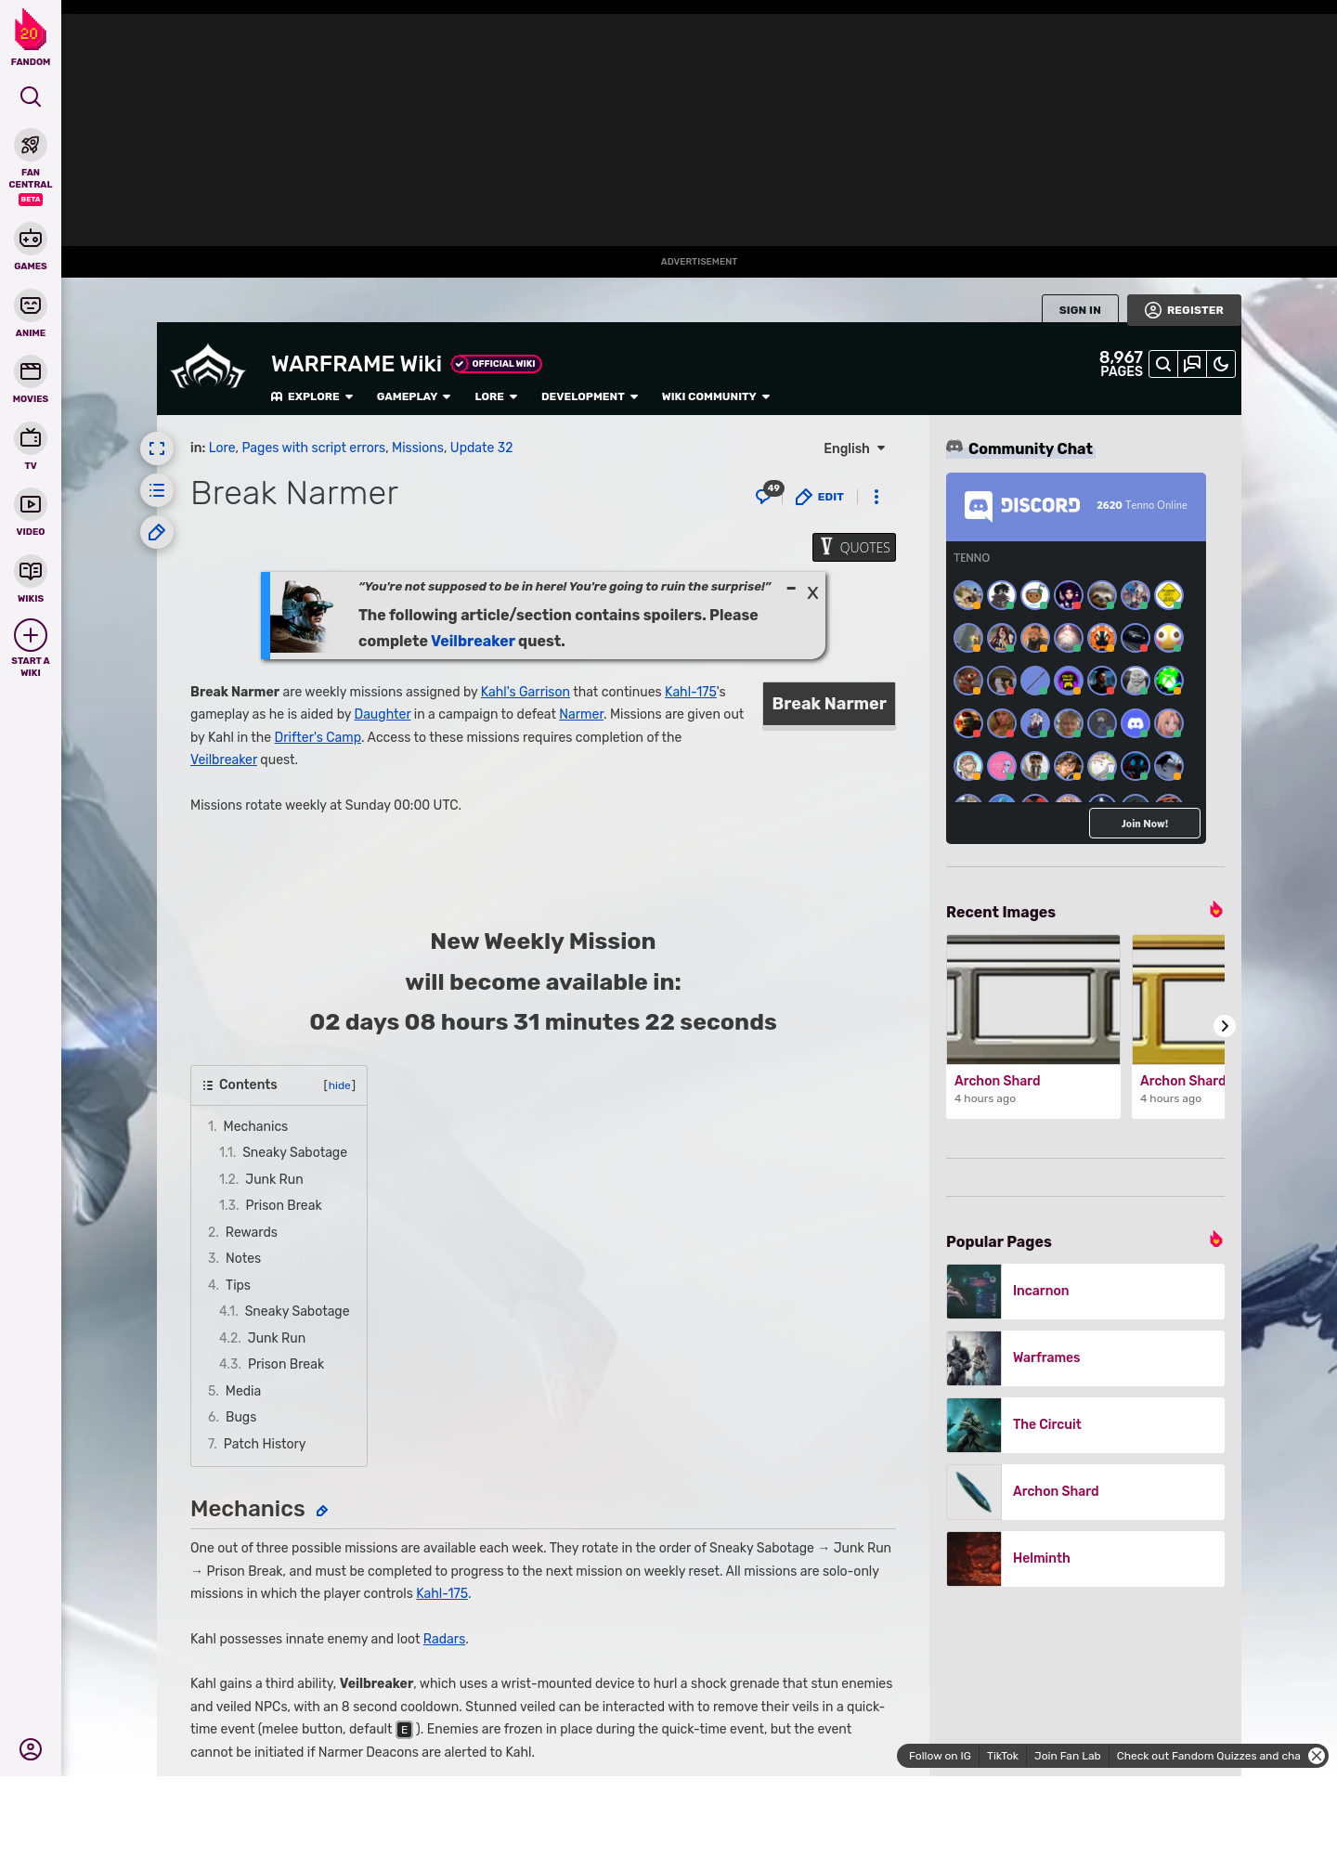
Task: Expand the Development menu
Action: tap(590, 396)
